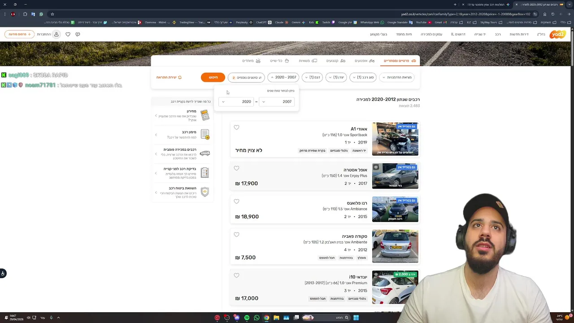Switch to the אופנועים tab
The width and height of the screenshot is (574, 323).
364,61
